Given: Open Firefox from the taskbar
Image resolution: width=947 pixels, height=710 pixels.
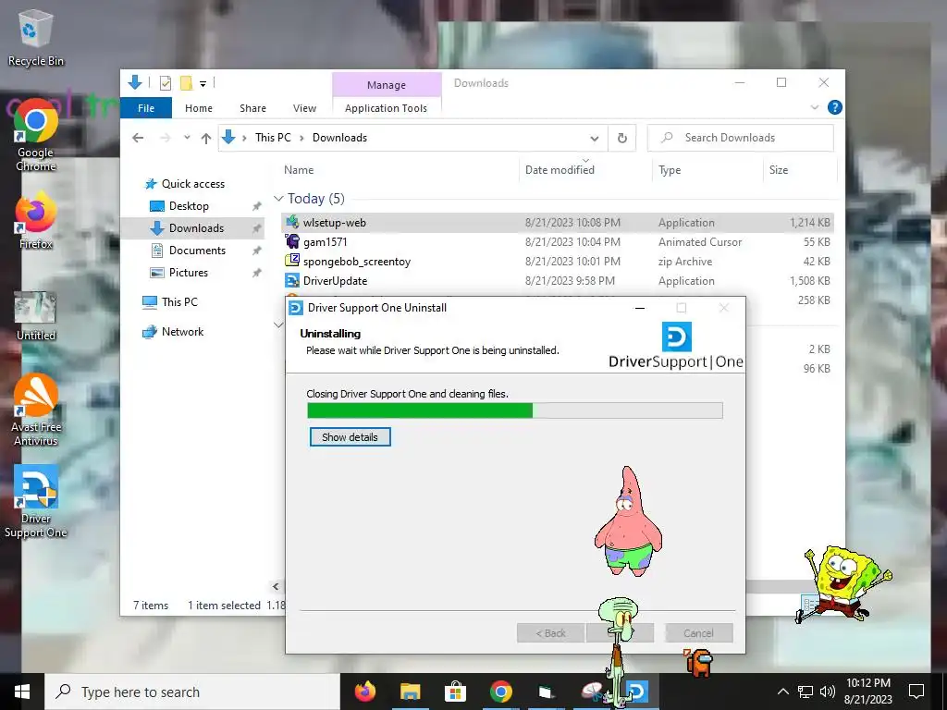Looking at the screenshot, I should 365,692.
